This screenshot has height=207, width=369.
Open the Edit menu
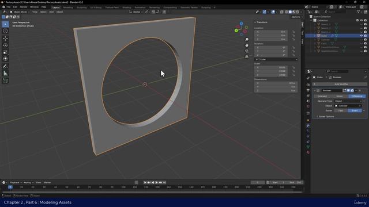pos(15,7)
